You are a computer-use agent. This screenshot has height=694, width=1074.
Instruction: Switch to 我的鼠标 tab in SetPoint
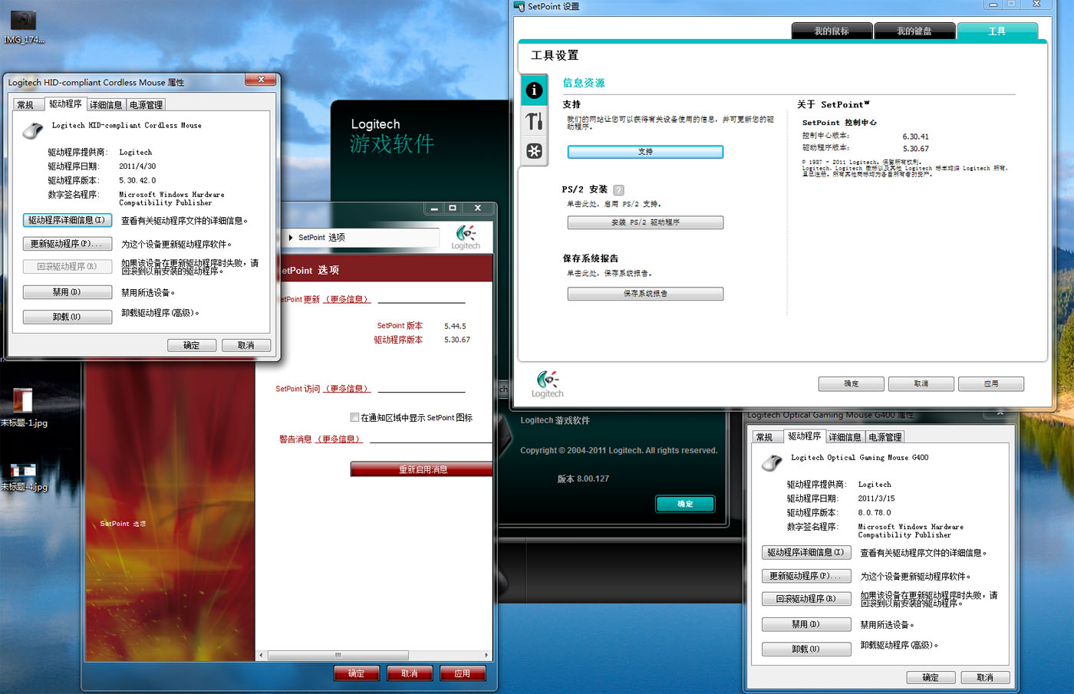pyautogui.click(x=832, y=31)
